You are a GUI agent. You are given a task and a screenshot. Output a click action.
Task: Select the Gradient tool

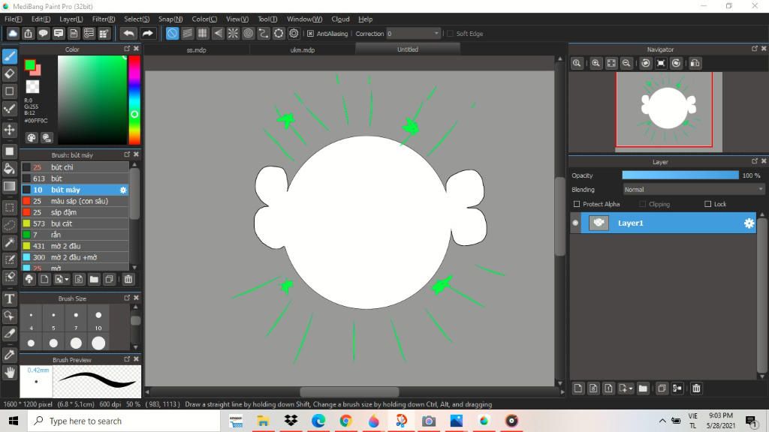9,187
